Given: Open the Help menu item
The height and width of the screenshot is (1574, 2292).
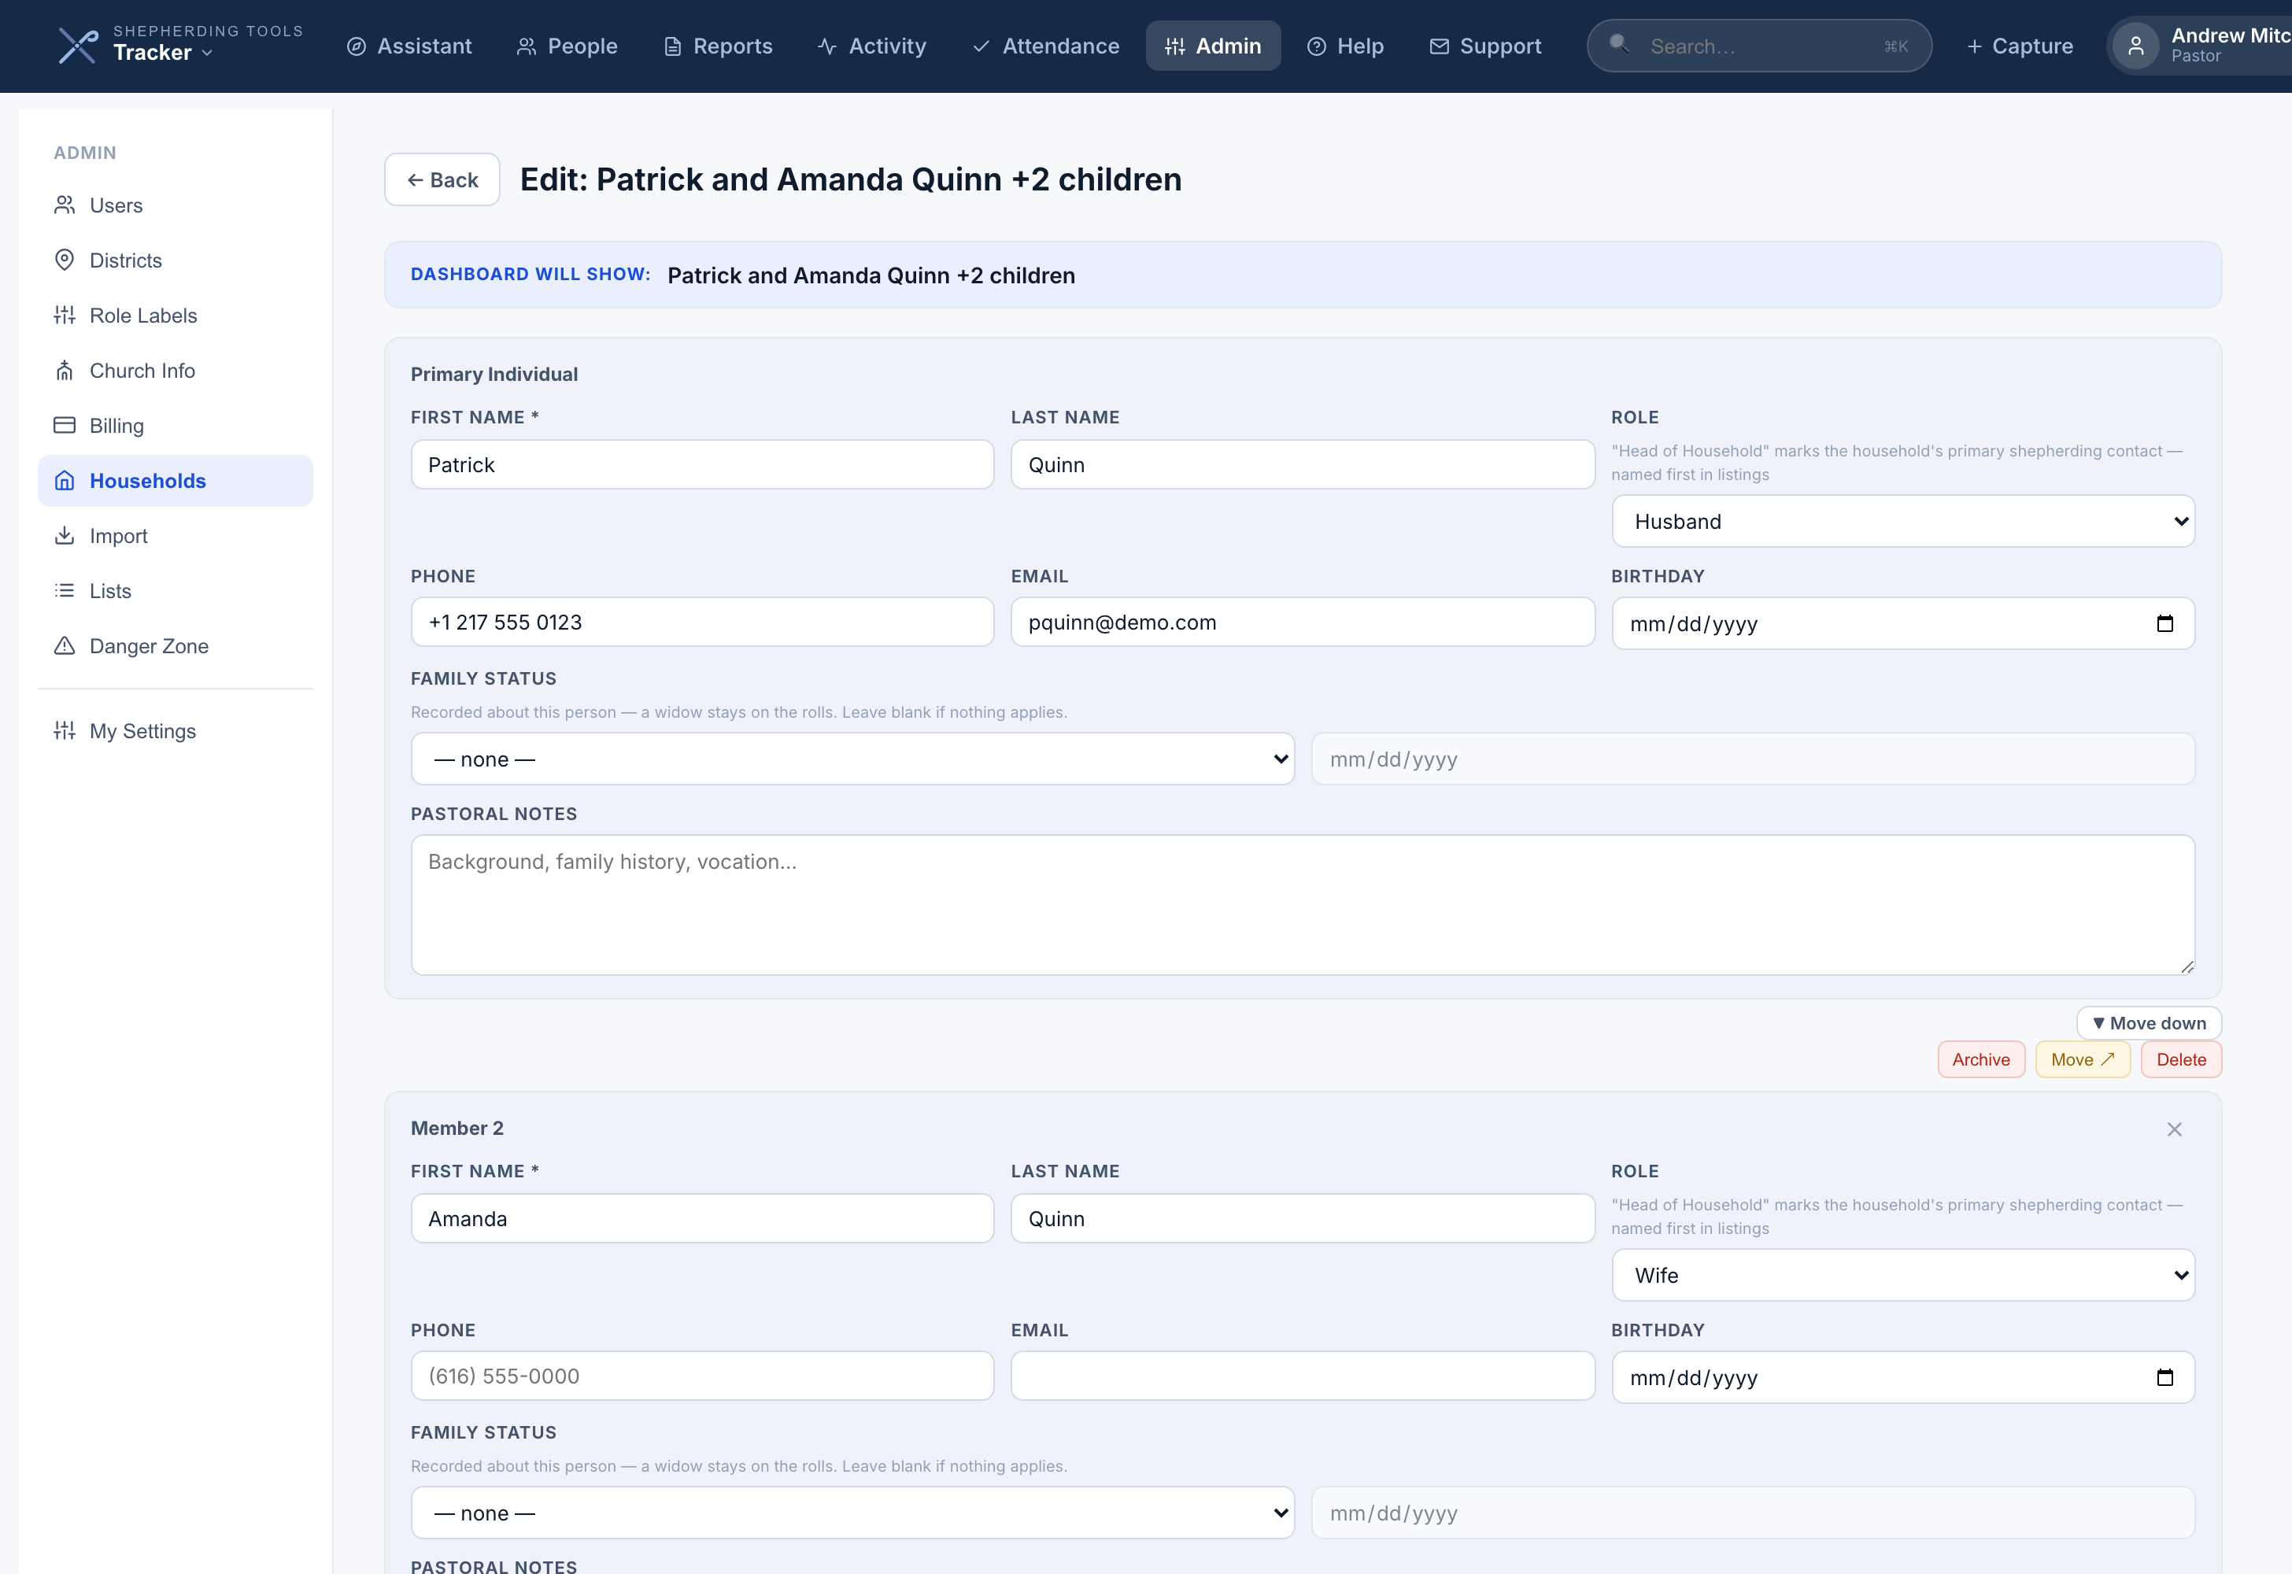Looking at the screenshot, I should point(1345,46).
